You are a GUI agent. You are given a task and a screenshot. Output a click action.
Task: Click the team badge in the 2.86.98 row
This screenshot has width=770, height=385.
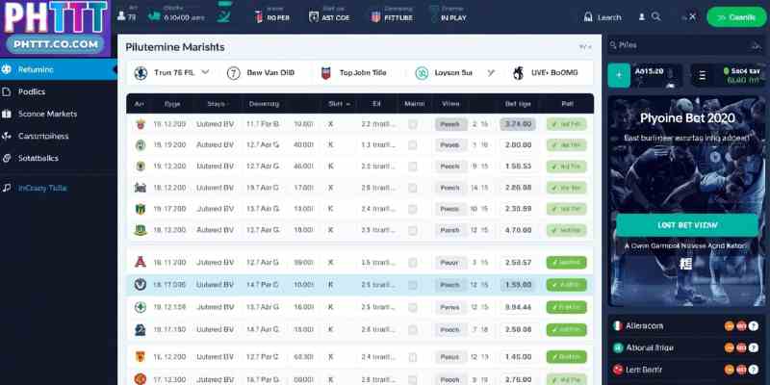(x=140, y=188)
